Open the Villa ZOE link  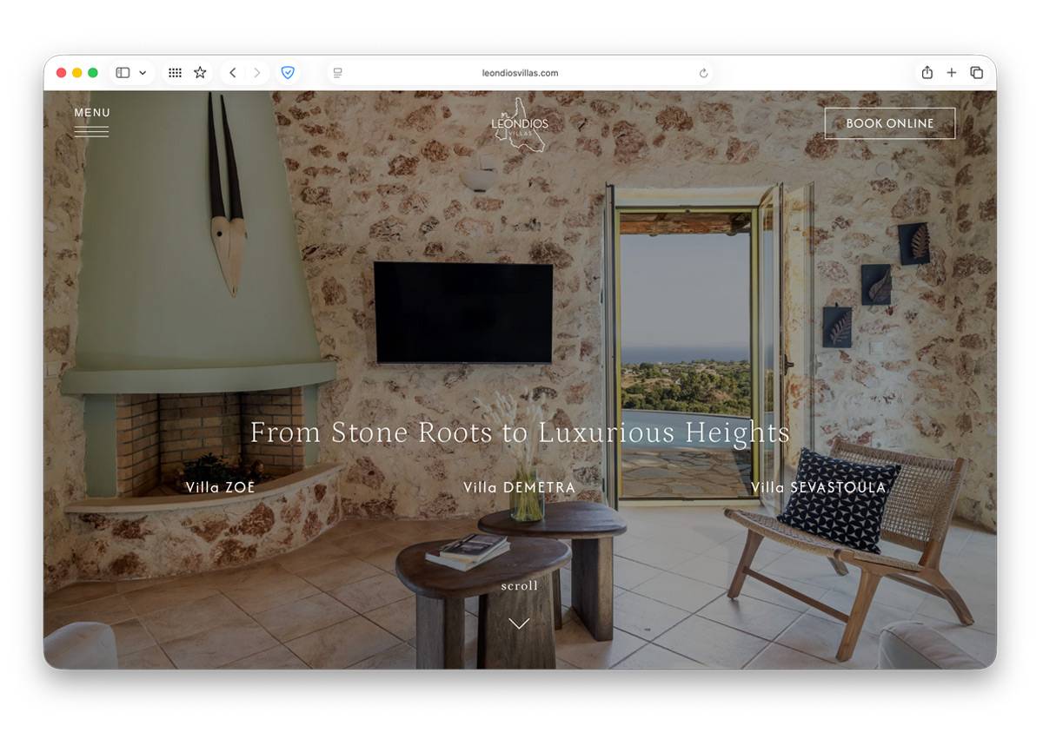[221, 487]
